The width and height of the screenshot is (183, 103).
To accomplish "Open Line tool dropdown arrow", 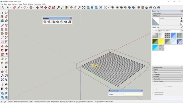I will coord(22,7).
